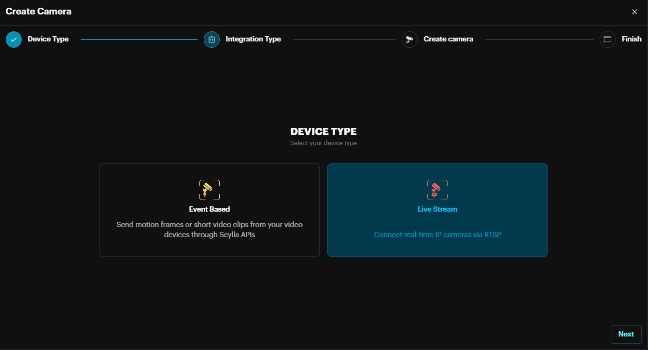Click the 'Select your device type' subtitle
The height and width of the screenshot is (350, 648).
pyautogui.click(x=323, y=143)
